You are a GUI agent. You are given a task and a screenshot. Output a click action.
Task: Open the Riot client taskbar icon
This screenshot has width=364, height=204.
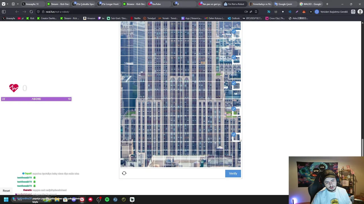(x=90, y=199)
